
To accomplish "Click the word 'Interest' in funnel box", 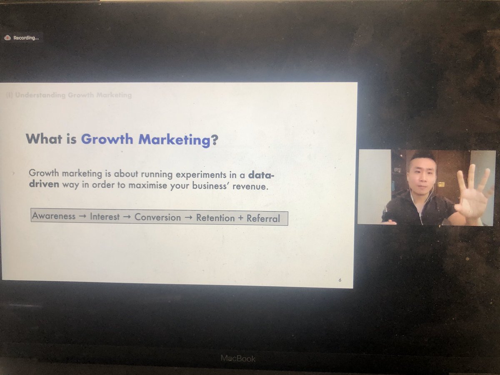I will coord(105,217).
